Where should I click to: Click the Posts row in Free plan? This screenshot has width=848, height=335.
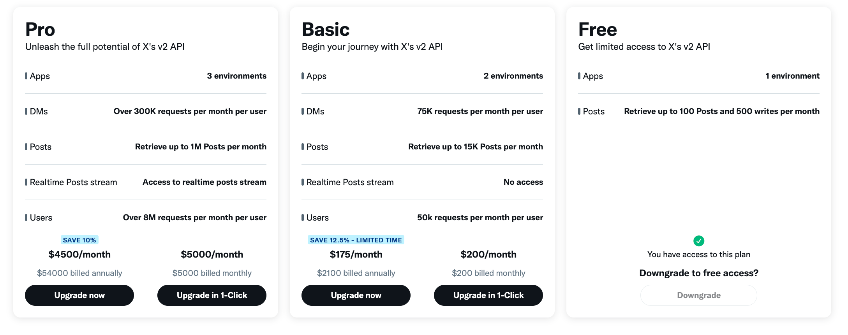(x=699, y=111)
